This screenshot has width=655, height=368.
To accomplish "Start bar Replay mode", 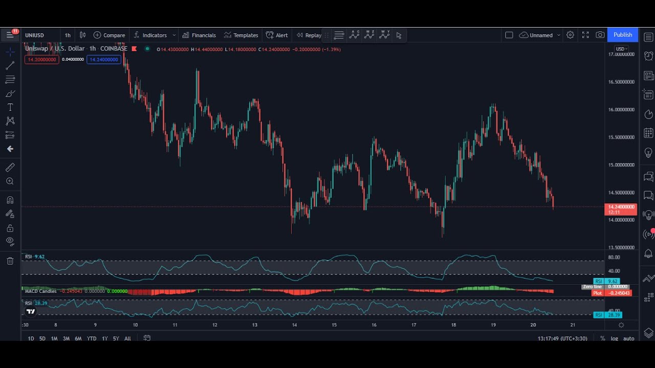I will click(x=309, y=35).
